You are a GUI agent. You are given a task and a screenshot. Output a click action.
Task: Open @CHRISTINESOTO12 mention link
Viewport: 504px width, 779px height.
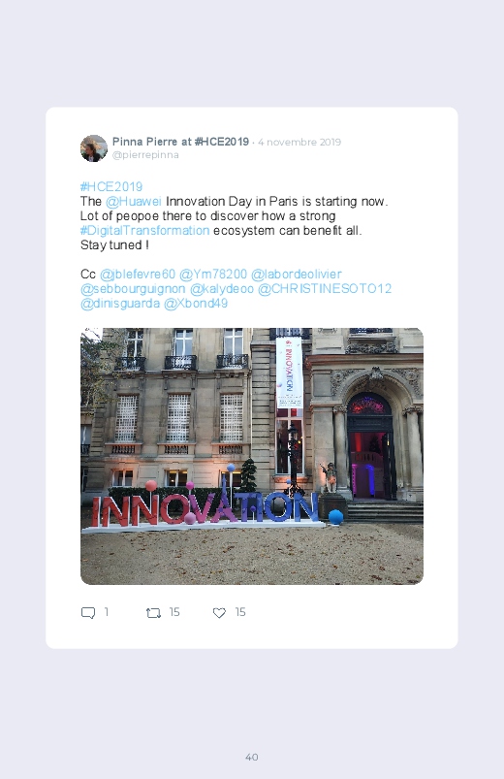325,289
